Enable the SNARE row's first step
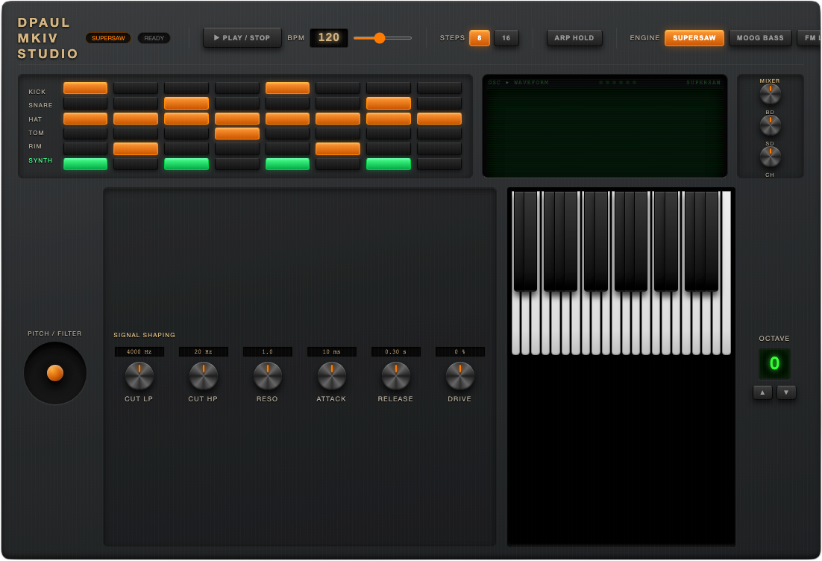822x561 pixels. (86, 103)
